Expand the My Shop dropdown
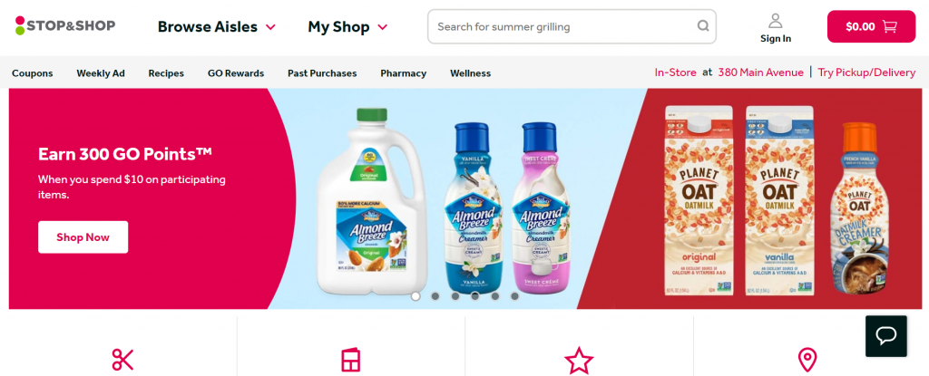929x376 pixels. [x=347, y=26]
